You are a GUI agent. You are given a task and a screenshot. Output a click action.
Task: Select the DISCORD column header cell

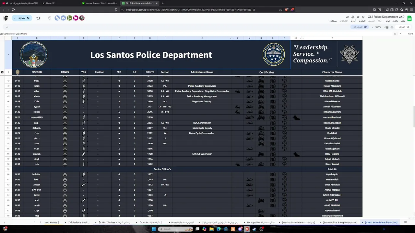(x=37, y=72)
